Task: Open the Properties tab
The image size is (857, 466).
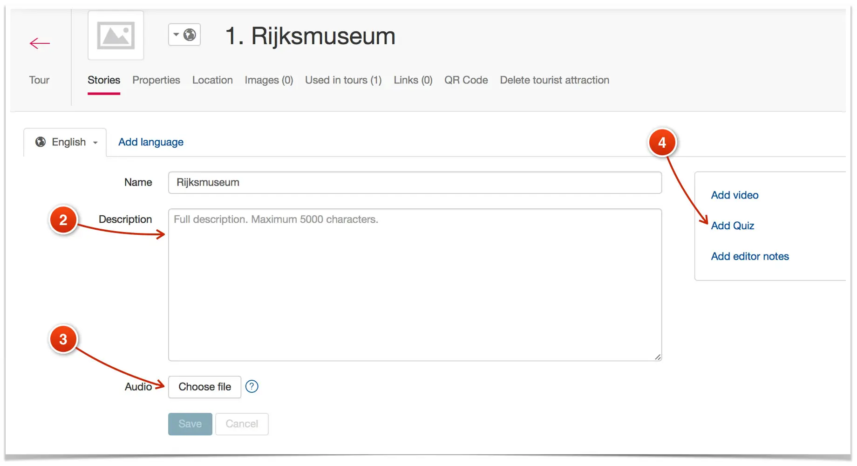Action: pyautogui.click(x=156, y=80)
